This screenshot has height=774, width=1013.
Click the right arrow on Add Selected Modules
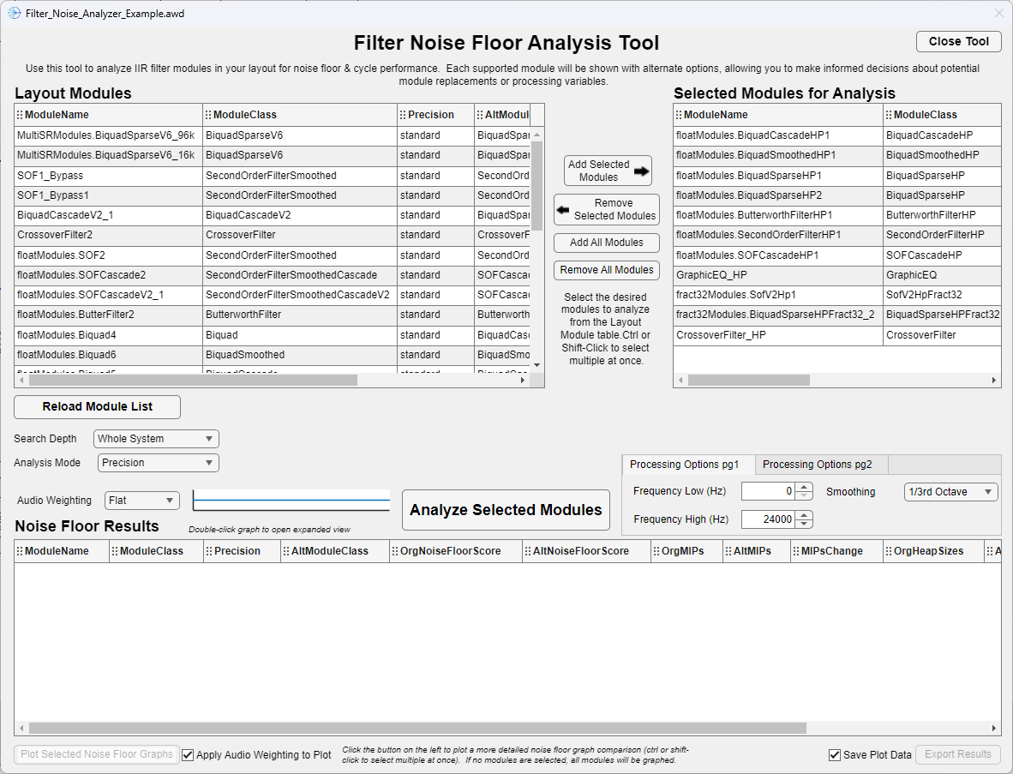pos(641,171)
